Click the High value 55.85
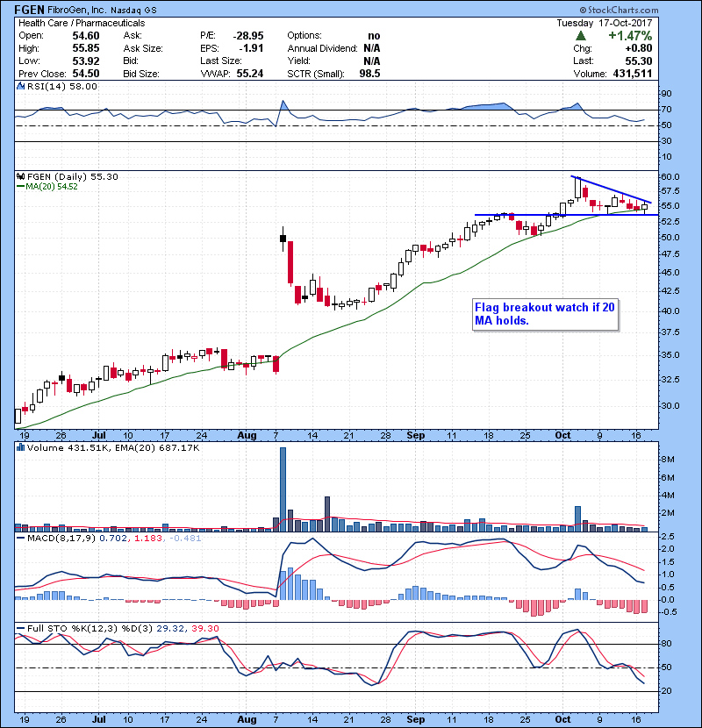This screenshot has height=728, width=702. tap(86, 48)
